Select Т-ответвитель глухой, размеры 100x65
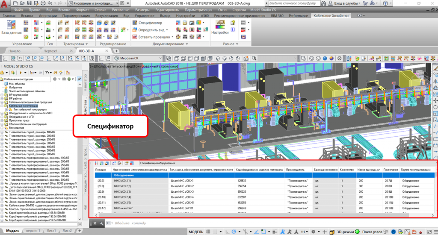 tap(32, 132)
